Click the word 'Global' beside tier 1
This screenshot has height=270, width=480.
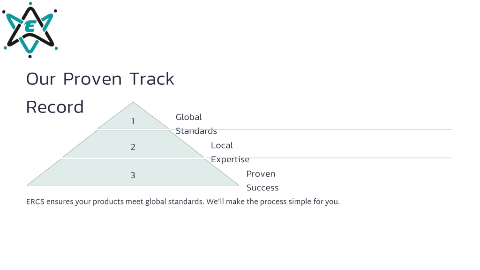(x=188, y=117)
